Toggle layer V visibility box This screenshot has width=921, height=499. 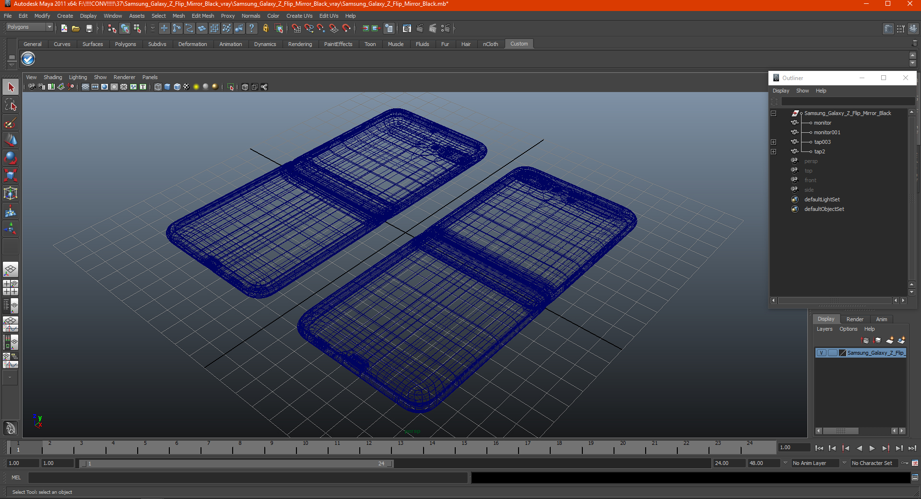(821, 353)
